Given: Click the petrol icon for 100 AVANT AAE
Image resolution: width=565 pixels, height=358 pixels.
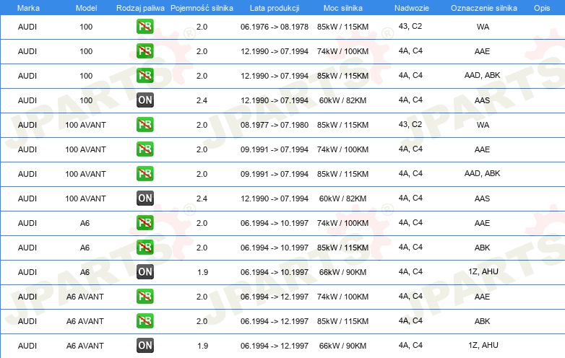Looking at the screenshot, I should click(145, 149).
